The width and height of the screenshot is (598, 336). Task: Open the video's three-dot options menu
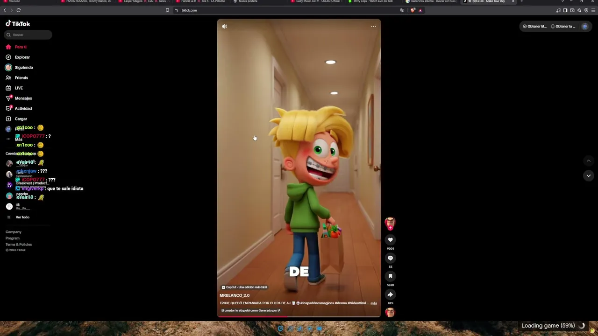coord(373,27)
